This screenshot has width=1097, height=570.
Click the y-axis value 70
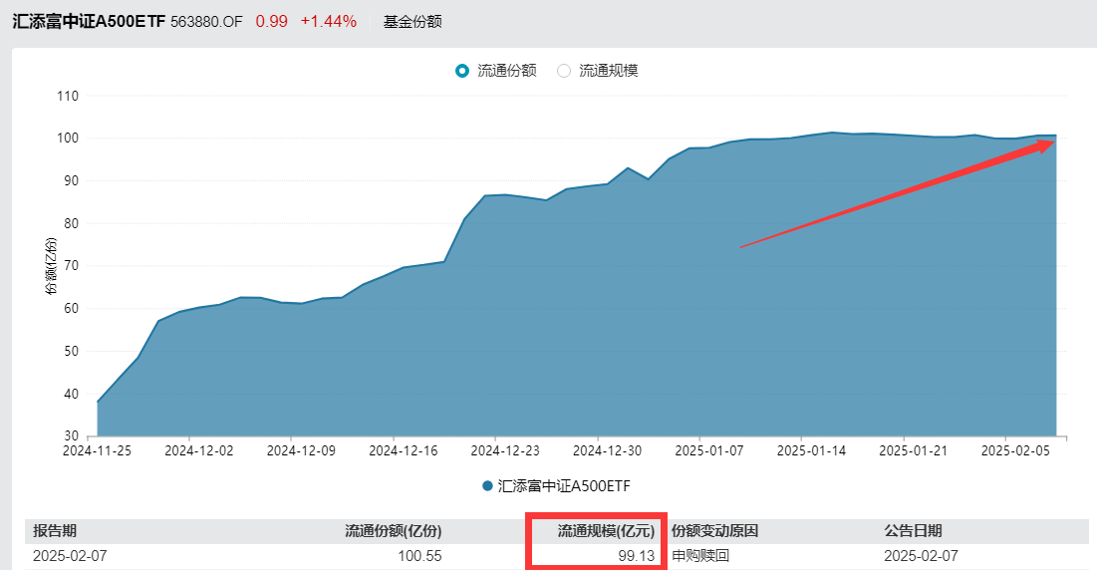72,266
